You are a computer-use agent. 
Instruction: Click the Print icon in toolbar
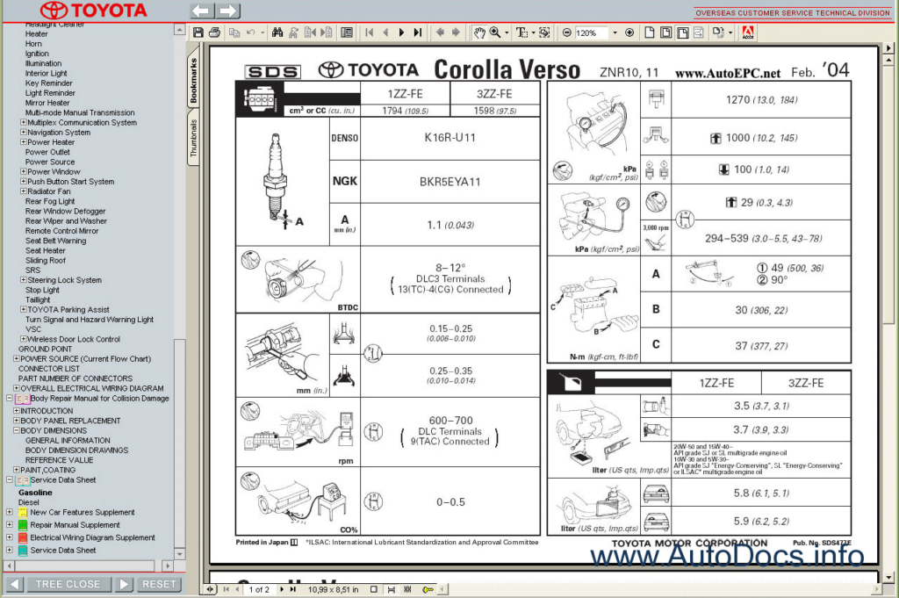pyautogui.click(x=214, y=32)
